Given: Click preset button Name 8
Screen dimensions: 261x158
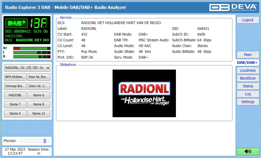Looking at the screenshot, I should tap(39, 104).
